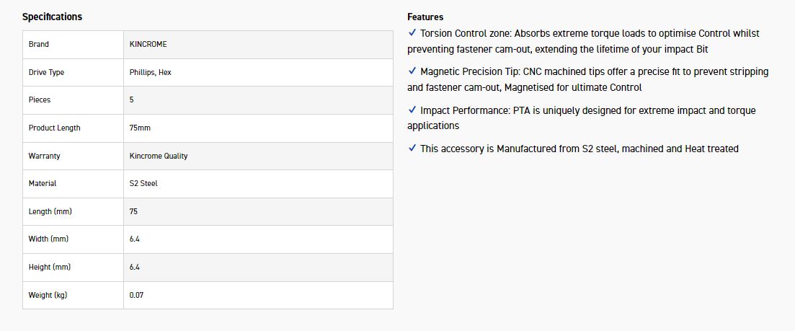Select the 75mm product length value

(x=140, y=128)
